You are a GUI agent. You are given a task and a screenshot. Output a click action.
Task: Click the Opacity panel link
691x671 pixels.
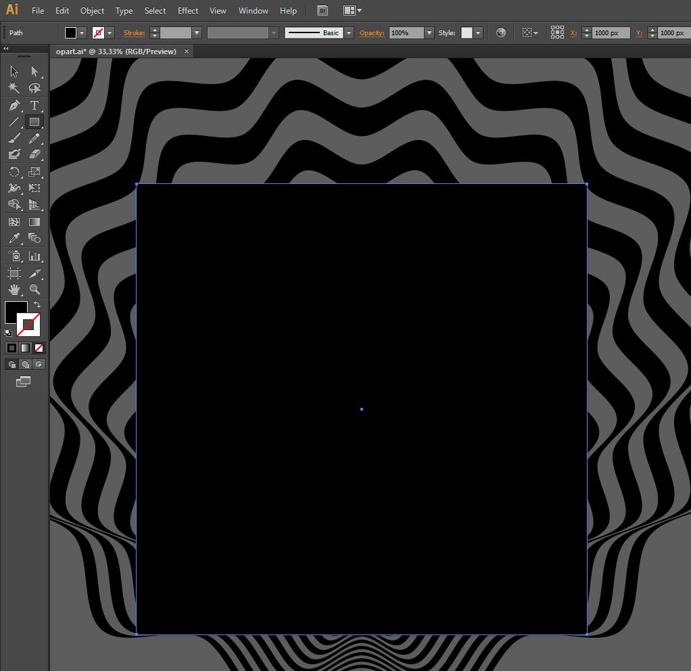(371, 32)
